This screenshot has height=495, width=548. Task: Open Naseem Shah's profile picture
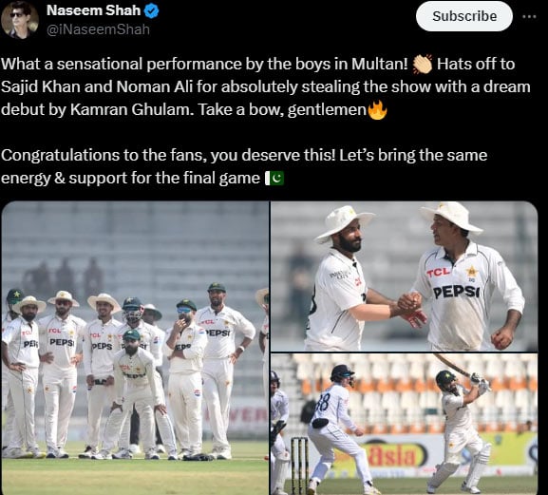click(x=20, y=22)
